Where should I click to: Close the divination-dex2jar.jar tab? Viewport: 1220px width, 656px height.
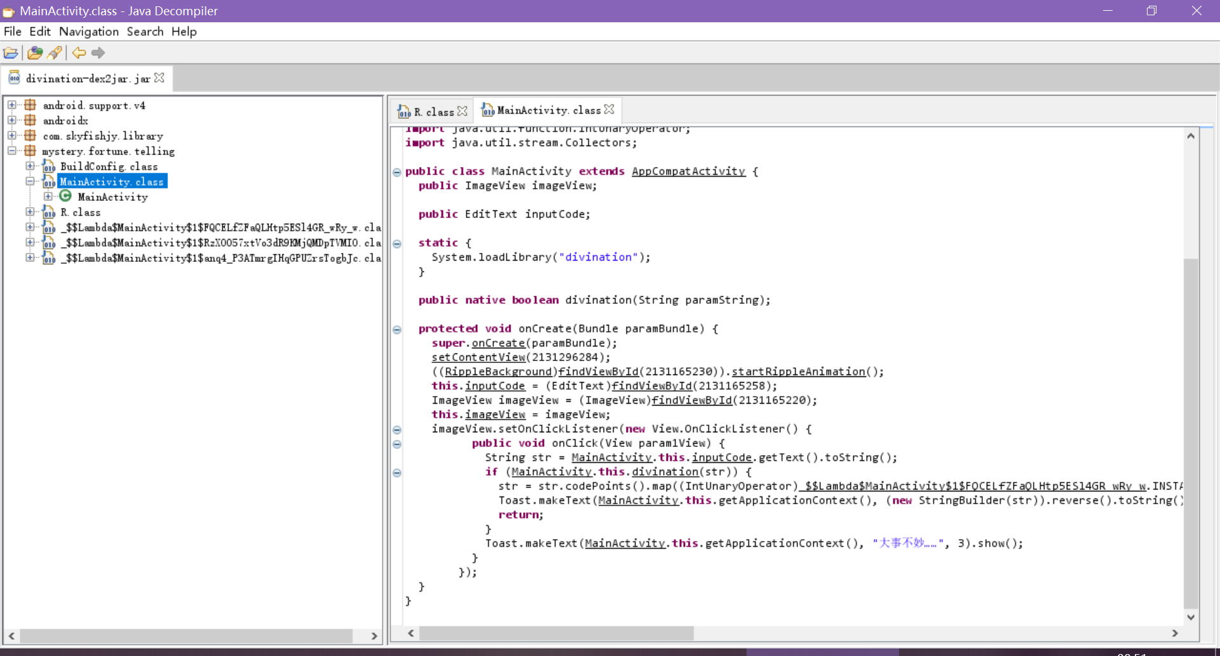pyautogui.click(x=159, y=78)
